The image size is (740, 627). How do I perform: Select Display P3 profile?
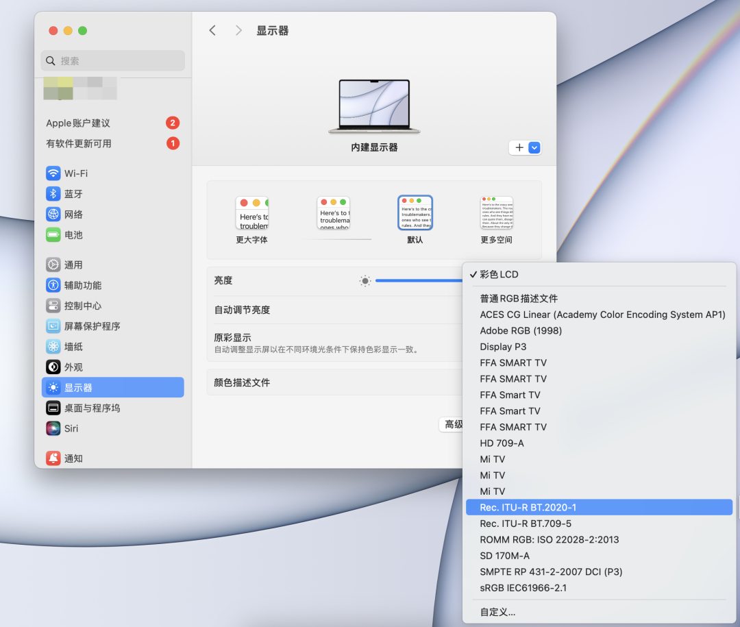coord(599,347)
